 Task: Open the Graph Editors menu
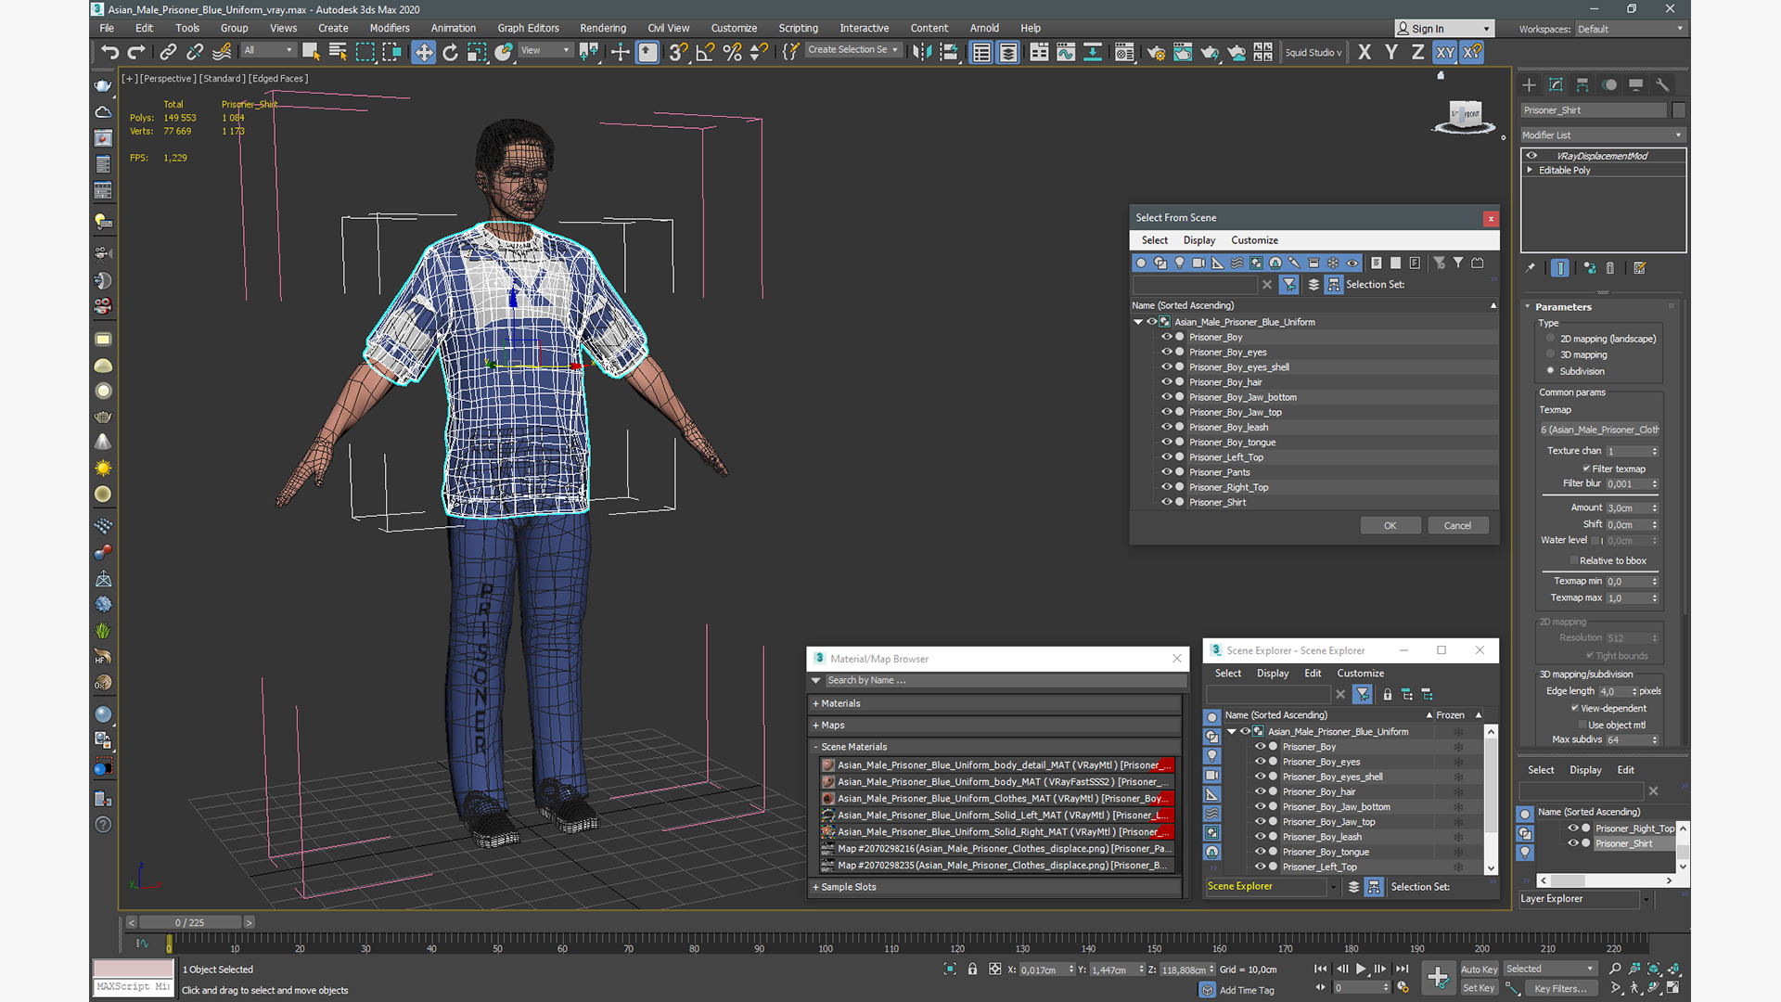pyautogui.click(x=528, y=28)
